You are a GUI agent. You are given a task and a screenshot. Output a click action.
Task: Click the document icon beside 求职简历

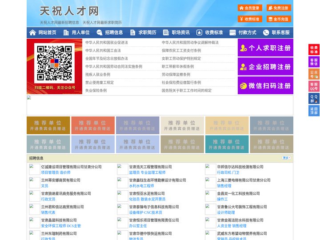coord(132,32)
